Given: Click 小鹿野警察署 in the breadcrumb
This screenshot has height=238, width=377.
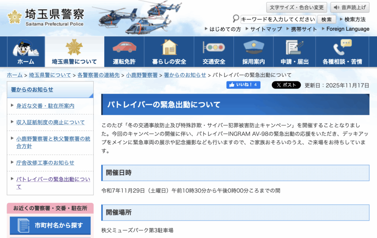Looking at the screenshot, I should pos(142,75).
